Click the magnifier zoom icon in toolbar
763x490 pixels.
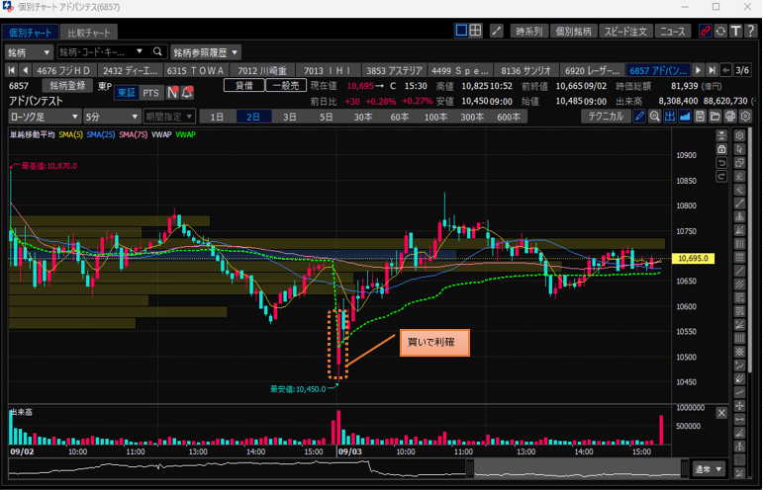click(x=654, y=117)
